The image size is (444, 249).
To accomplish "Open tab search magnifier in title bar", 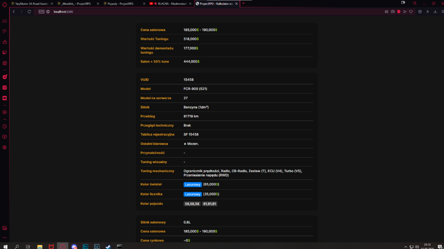I will (x=415, y=4).
